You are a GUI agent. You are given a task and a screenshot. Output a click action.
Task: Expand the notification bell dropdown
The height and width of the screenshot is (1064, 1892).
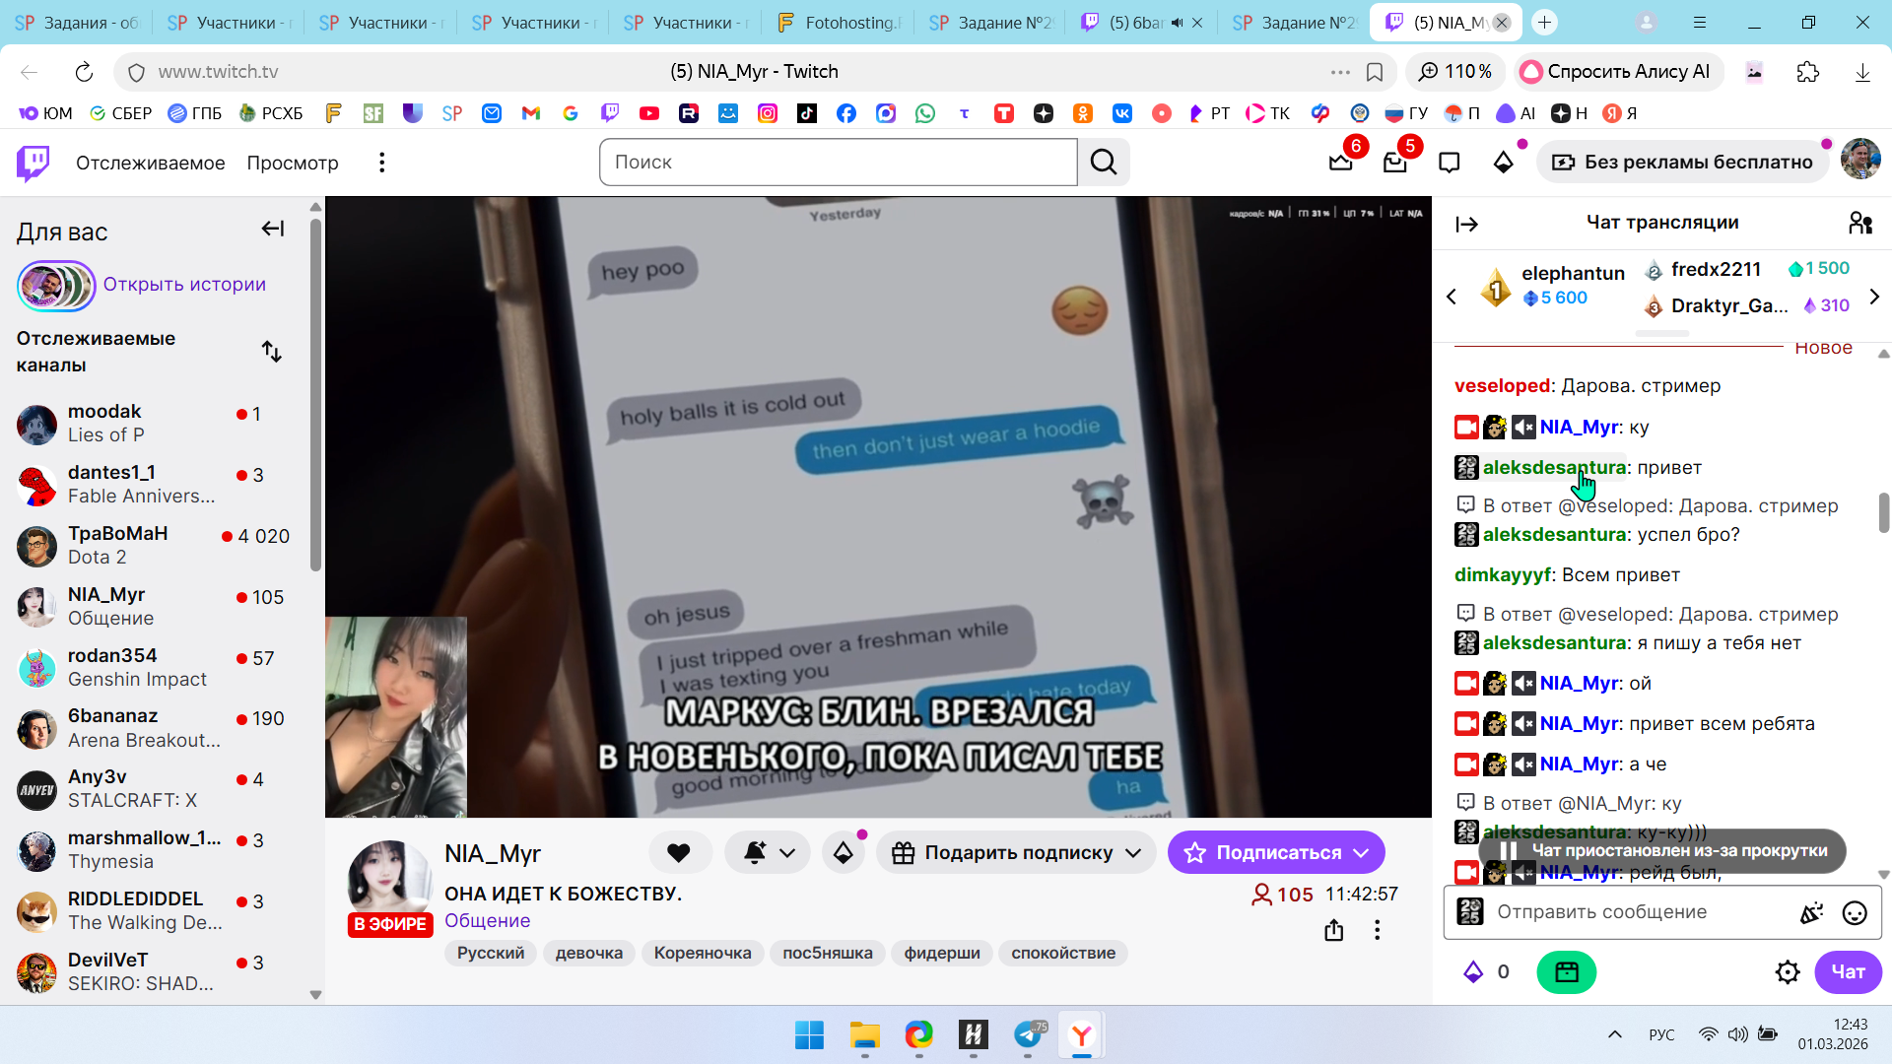[x=787, y=853]
